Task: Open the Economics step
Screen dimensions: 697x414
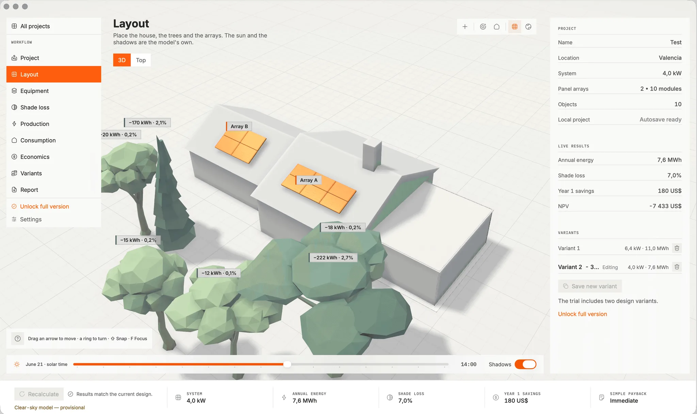Action: pos(54,157)
